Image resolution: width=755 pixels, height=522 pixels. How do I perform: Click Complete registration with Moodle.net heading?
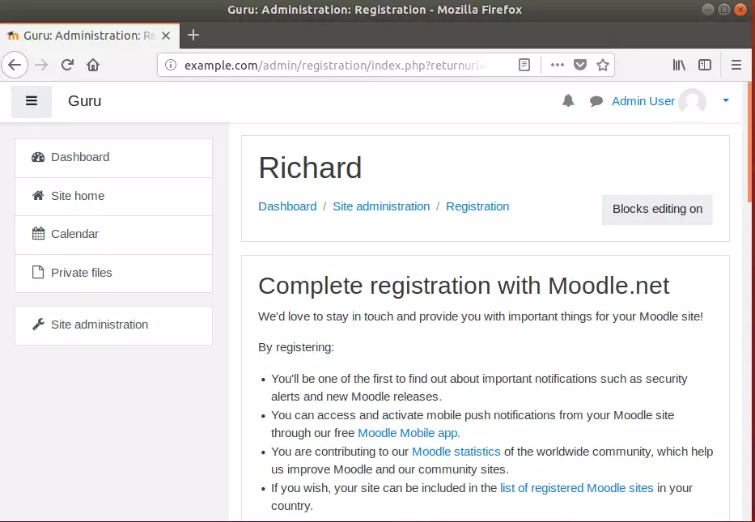464,286
